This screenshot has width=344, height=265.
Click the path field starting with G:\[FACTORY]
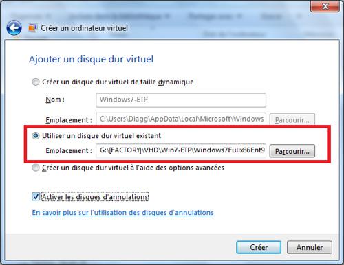point(181,150)
